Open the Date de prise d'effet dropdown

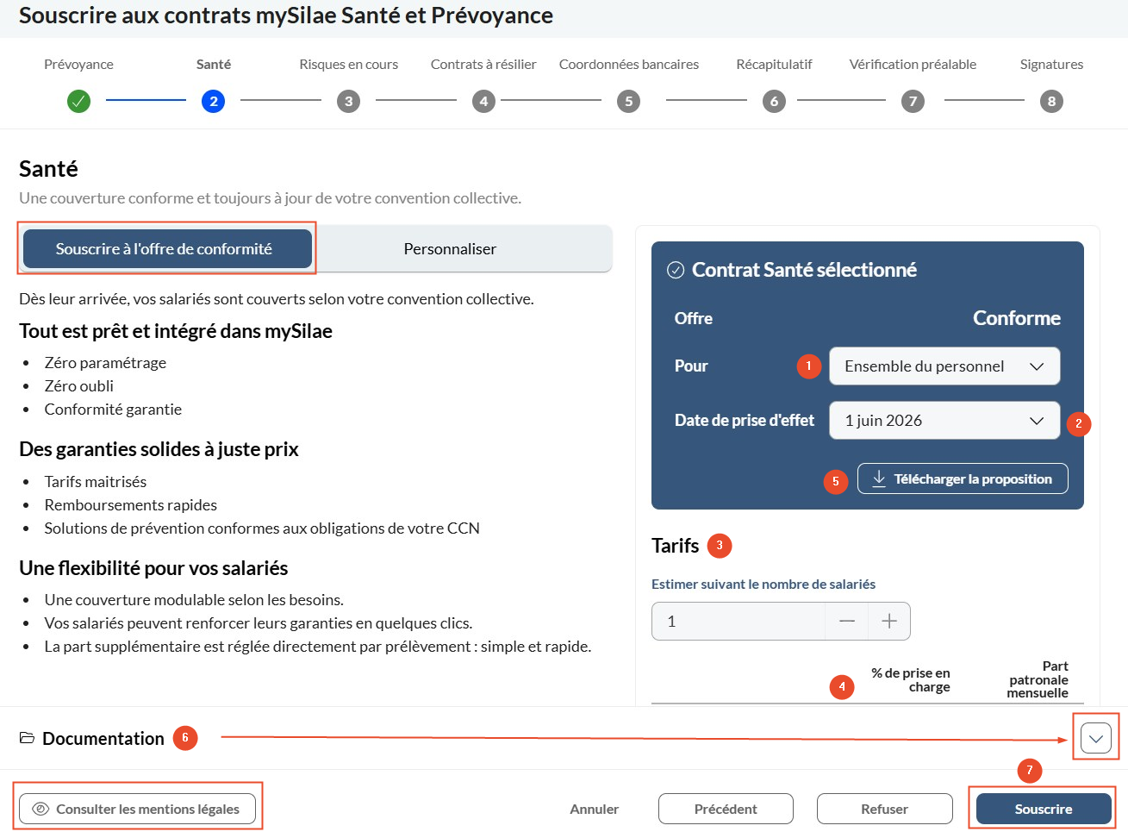(x=944, y=421)
